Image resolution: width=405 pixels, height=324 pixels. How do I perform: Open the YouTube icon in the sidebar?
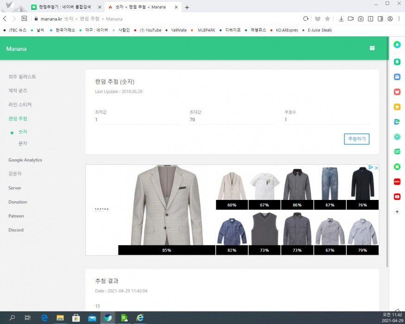397,197
